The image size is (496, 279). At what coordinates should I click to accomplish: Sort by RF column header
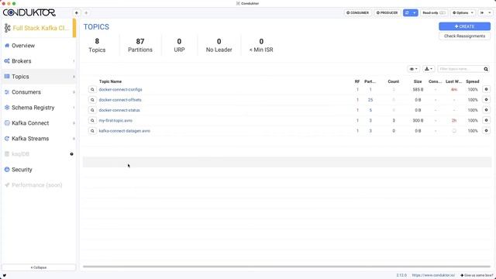[357, 81]
